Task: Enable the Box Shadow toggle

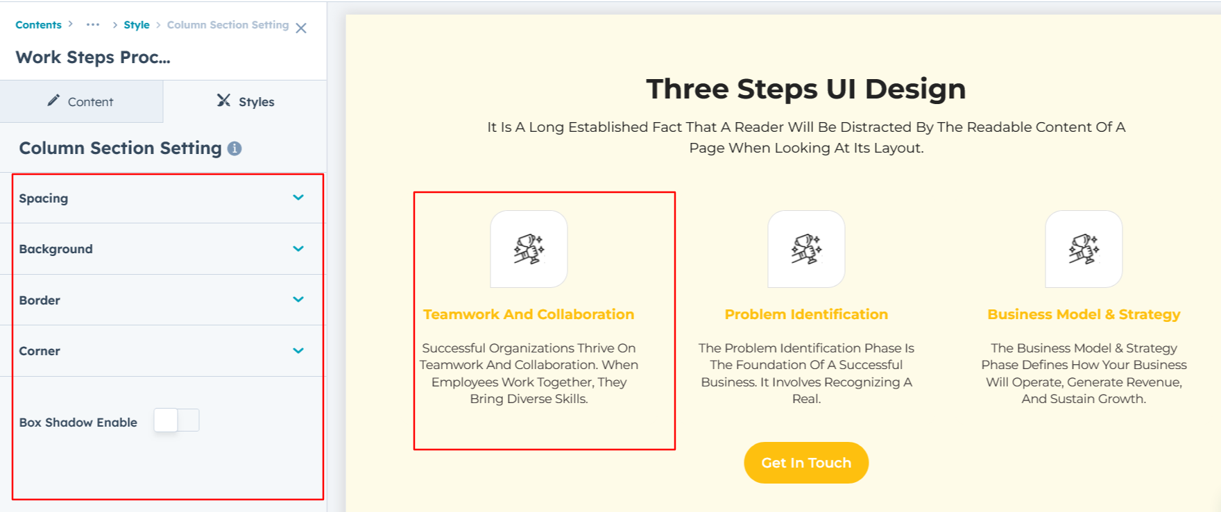Action: 176,420
